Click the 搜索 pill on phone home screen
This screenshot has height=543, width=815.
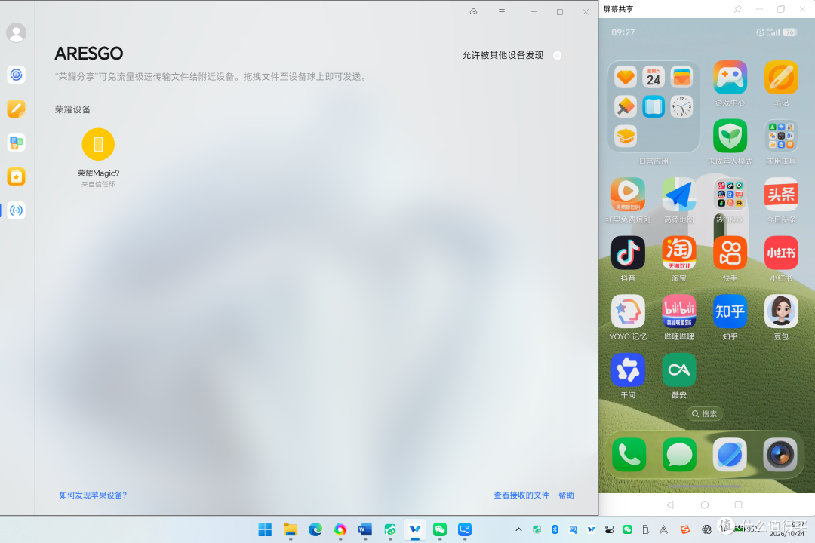tap(704, 413)
